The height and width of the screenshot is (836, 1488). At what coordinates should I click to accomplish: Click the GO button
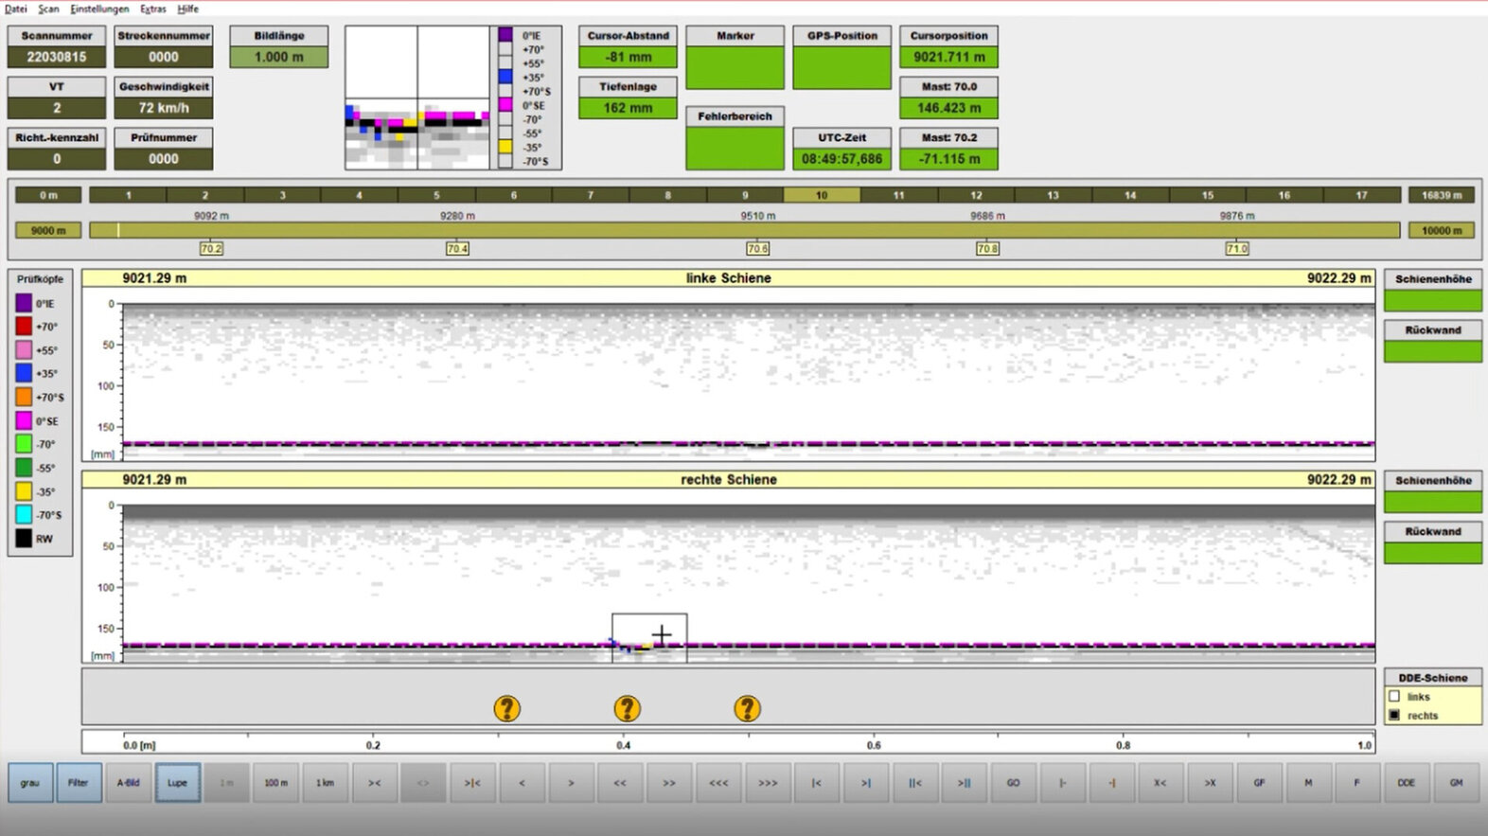(1013, 783)
